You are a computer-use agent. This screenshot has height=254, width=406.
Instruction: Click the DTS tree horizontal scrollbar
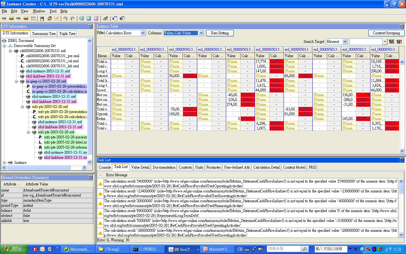click(44, 167)
